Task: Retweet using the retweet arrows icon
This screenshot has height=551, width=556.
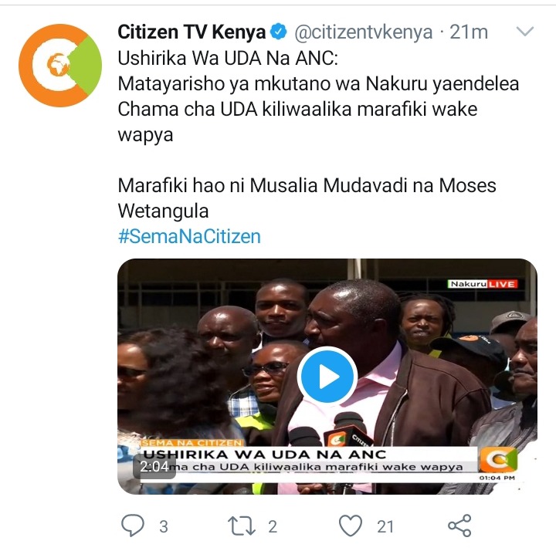Action: tap(242, 526)
